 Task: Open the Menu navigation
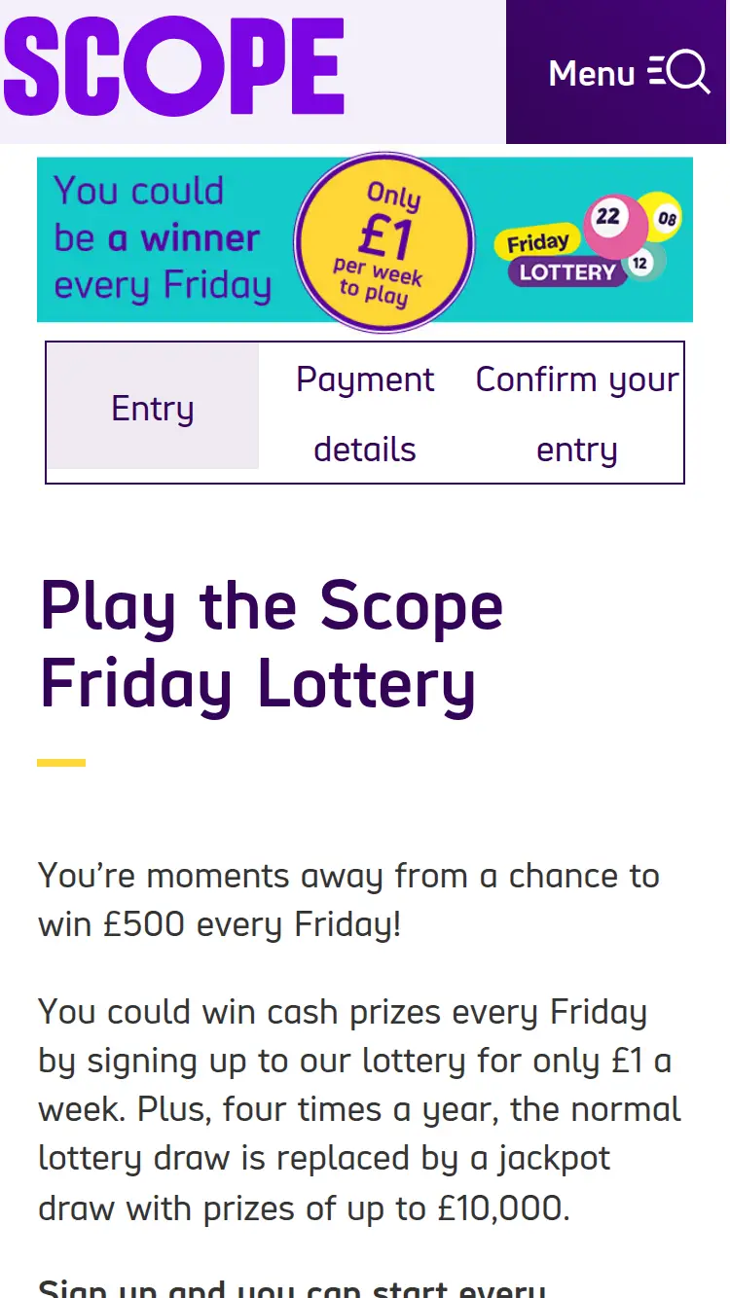pos(594,72)
